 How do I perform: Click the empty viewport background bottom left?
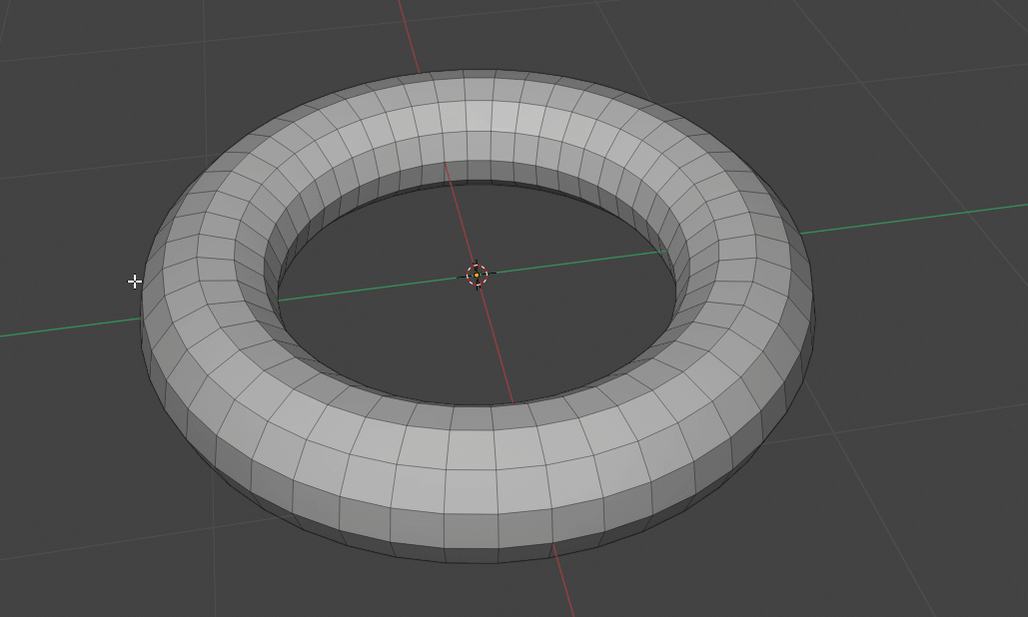(80, 559)
